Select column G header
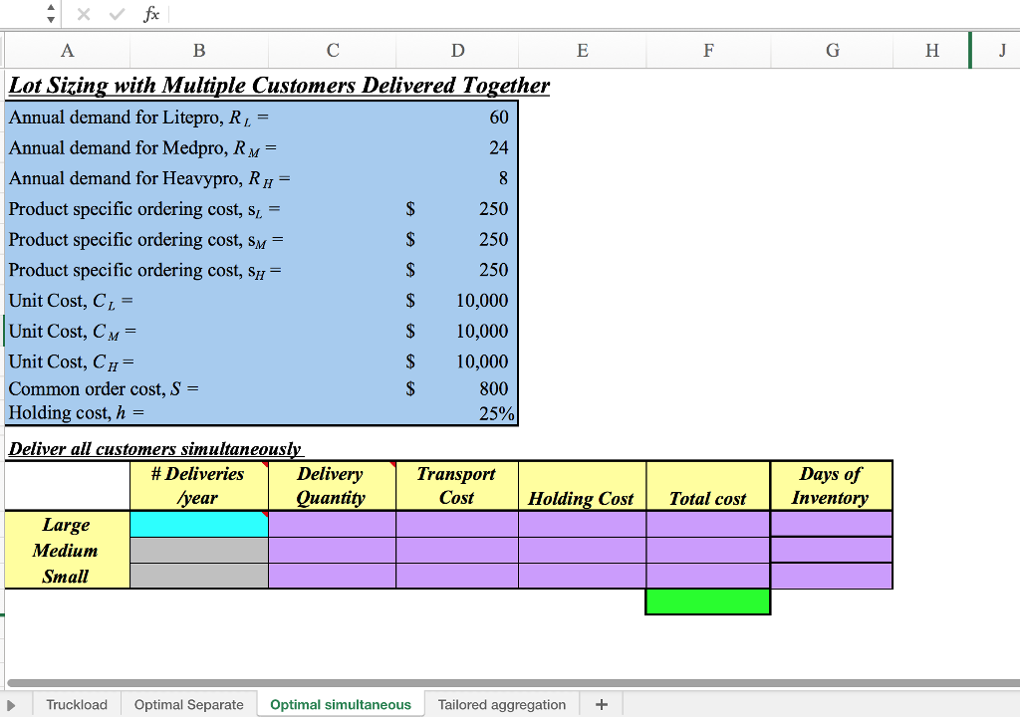Image resolution: width=1020 pixels, height=717 pixels. 832,50
